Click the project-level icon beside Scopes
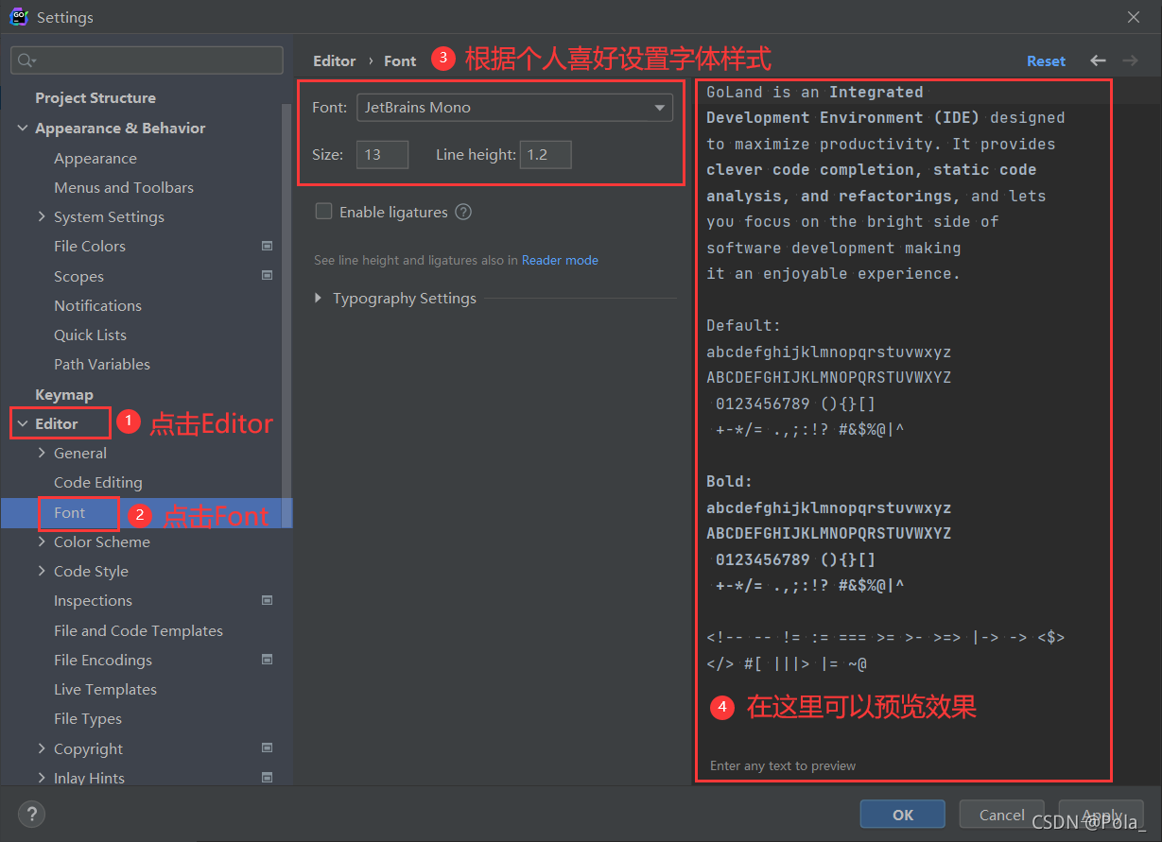1162x842 pixels. pyautogui.click(x=267, y=276)
